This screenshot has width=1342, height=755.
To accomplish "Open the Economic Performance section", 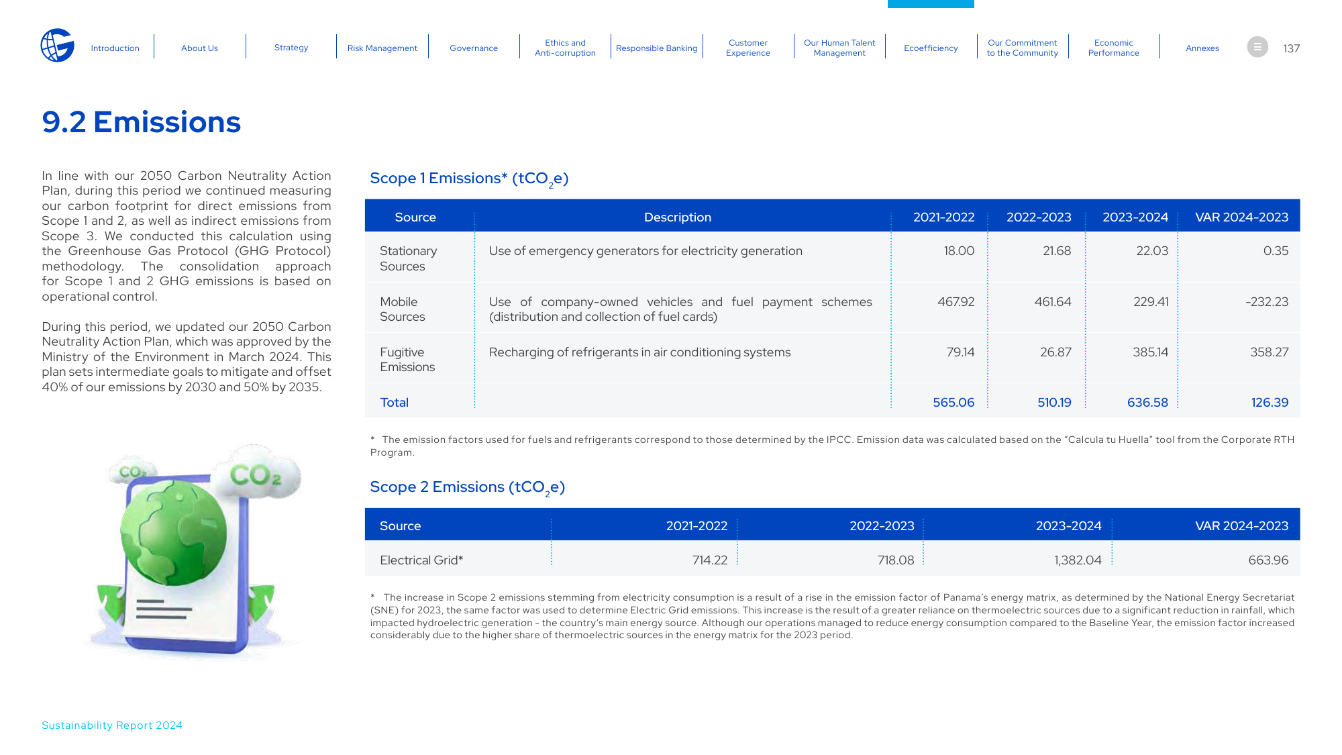I will 1114,48.
